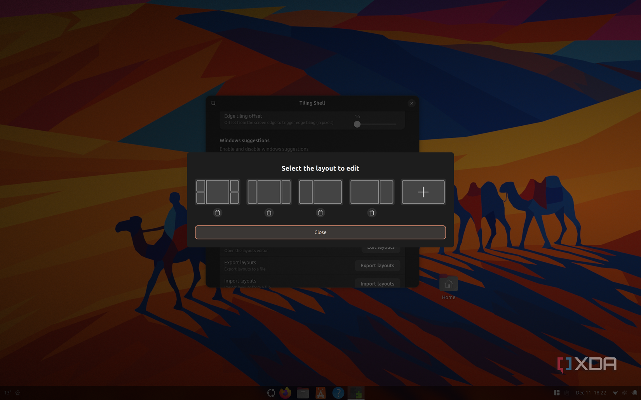
Task: Open the clock showing Dec 11 18:22
Action: coord(591,393)
